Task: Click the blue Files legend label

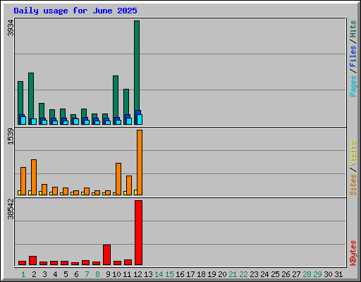Action: point(353,56)
